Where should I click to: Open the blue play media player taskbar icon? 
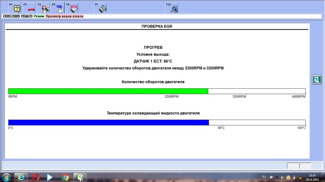click(50, 177)
